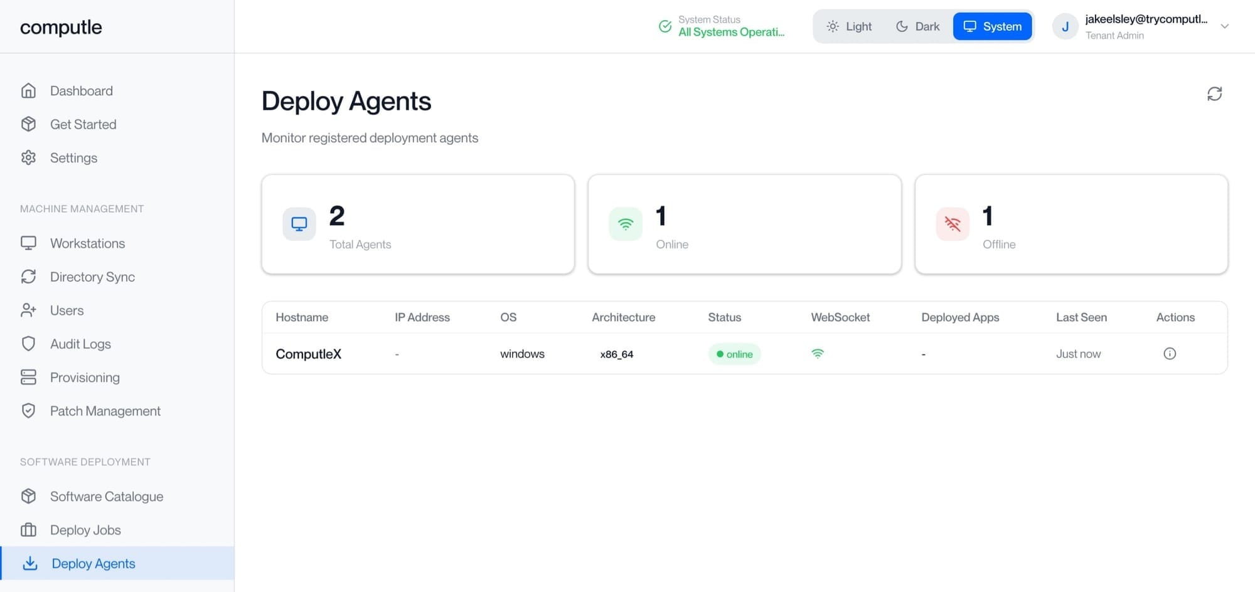
Task: Click the Last Seen column header
Action: pyautogui.click(x=1081, y=317)
